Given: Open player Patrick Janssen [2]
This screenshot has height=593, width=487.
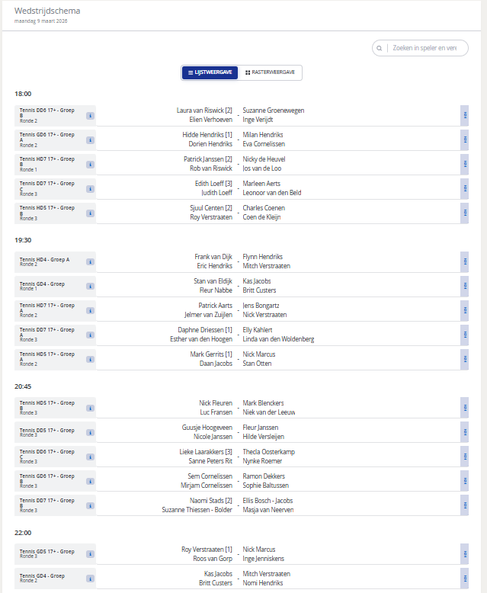Looking at the screenshot, I should [x=207, y=159].
